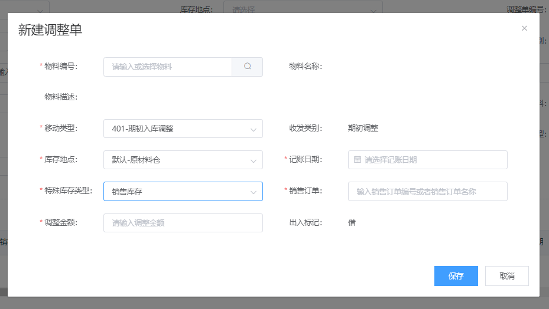This screenshot has width=549, height=309.
Task: Click the 销售订单 input box
Action: click(x=427, y=191)
